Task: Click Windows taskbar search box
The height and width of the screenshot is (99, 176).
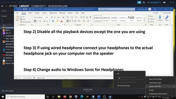Action: click(25, 97)
